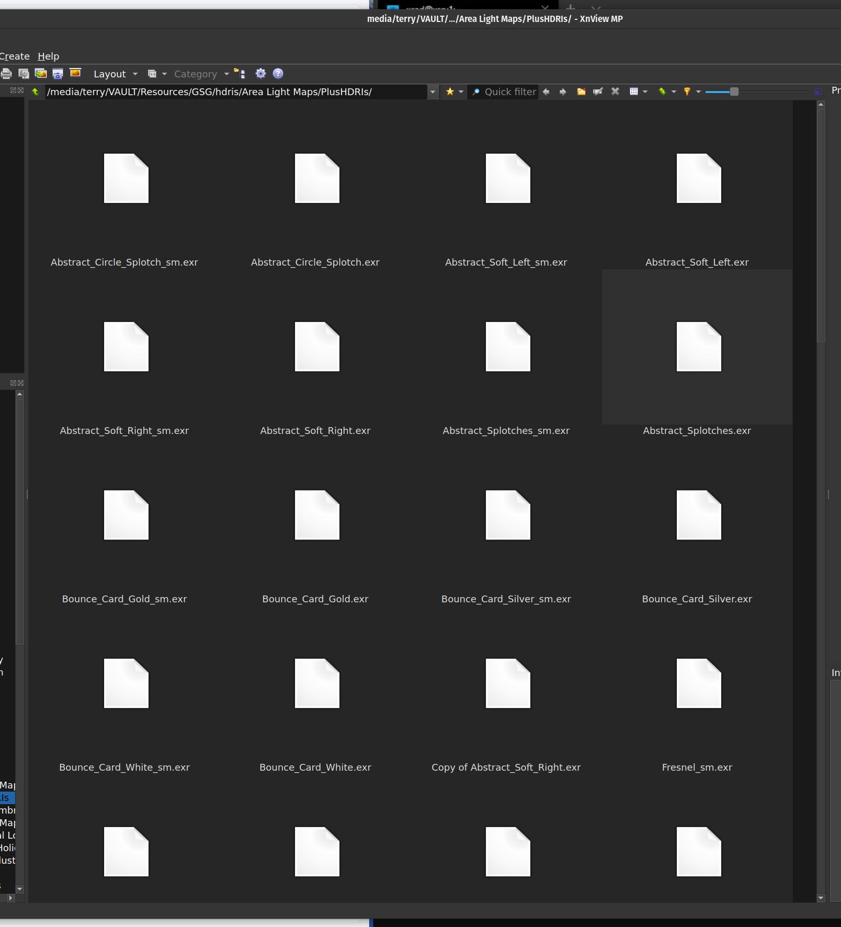Create a new folder using folder icon

(581, 92)
